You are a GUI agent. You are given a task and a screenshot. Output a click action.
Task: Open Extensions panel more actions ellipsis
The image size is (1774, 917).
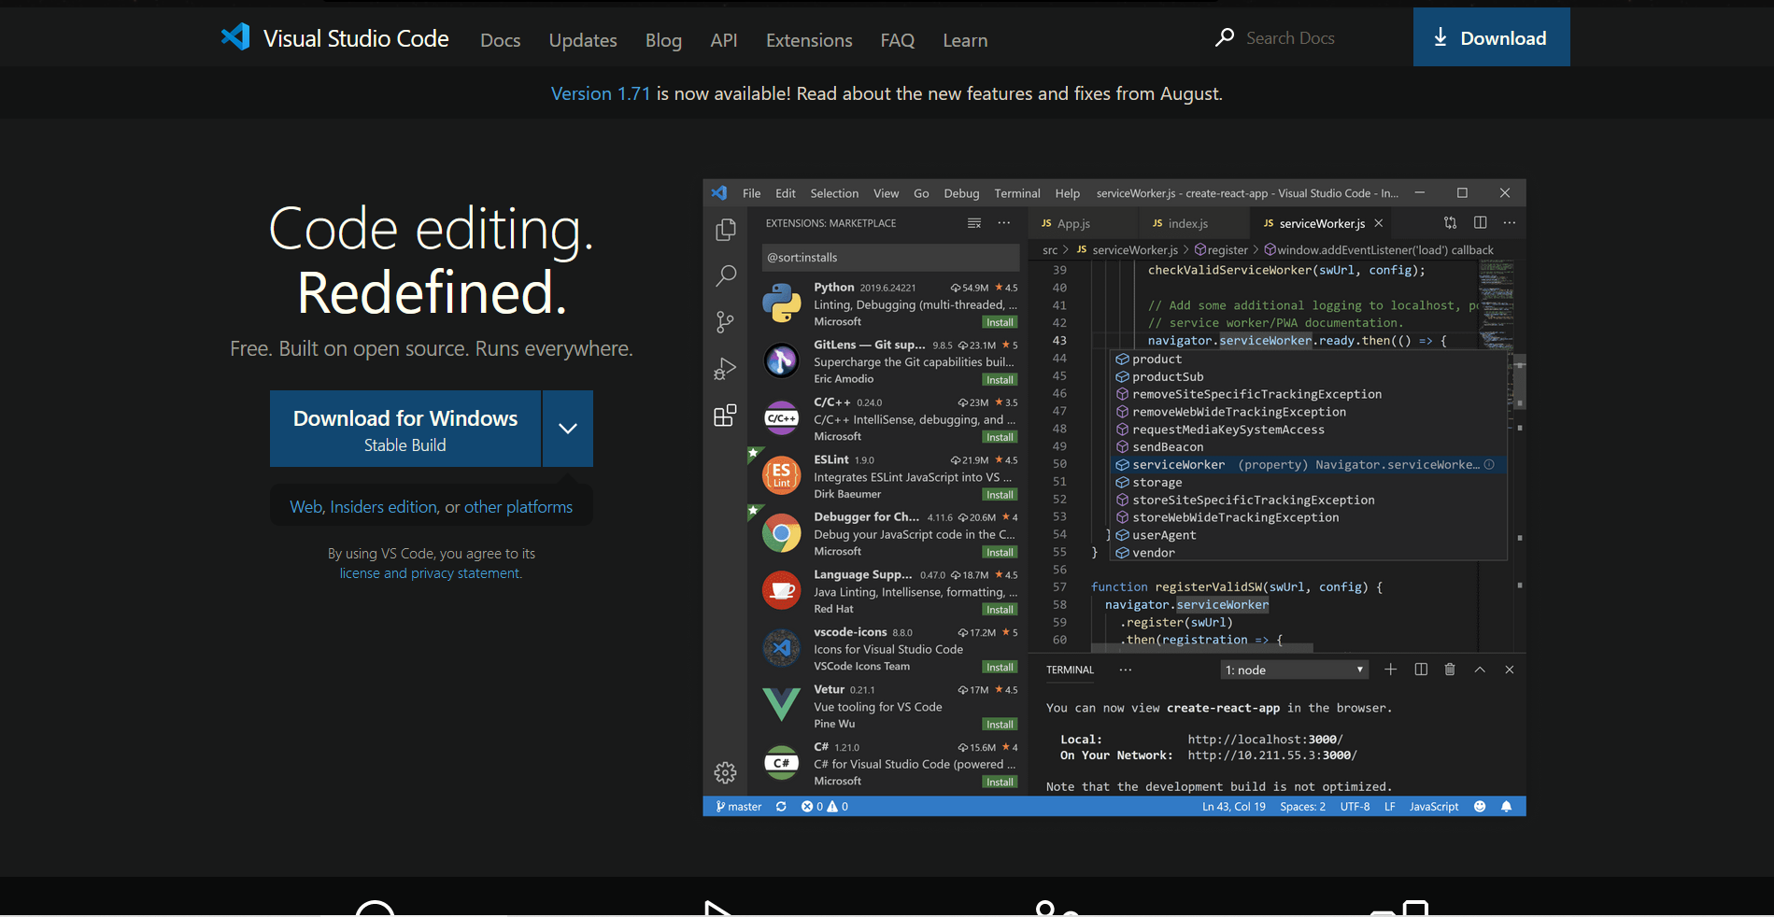(x=1004, y=223)
